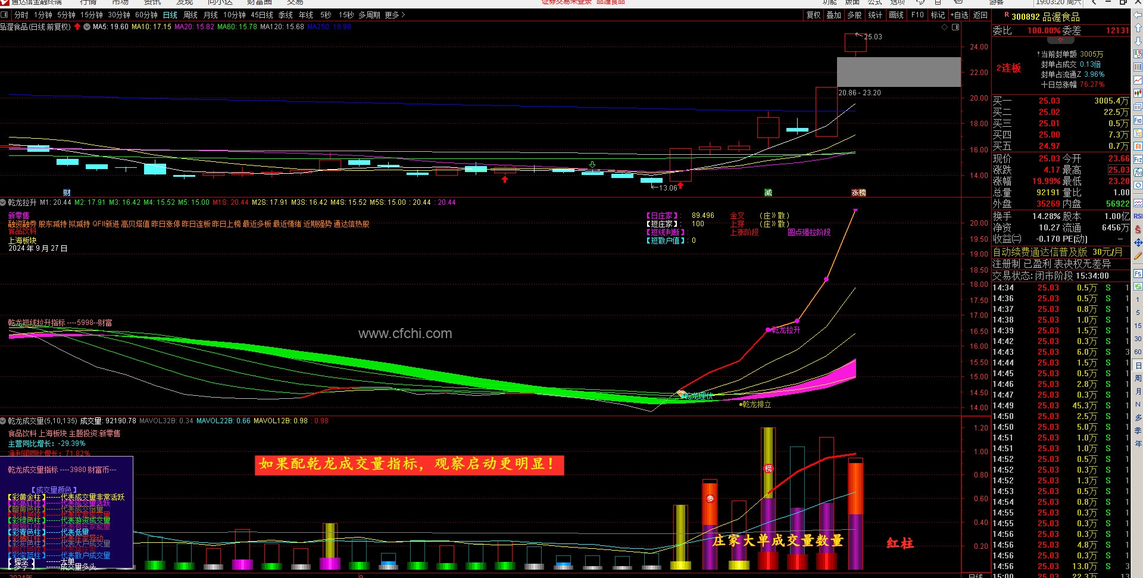Click the 买一 volume 3005.4万

coord(1111,101)
